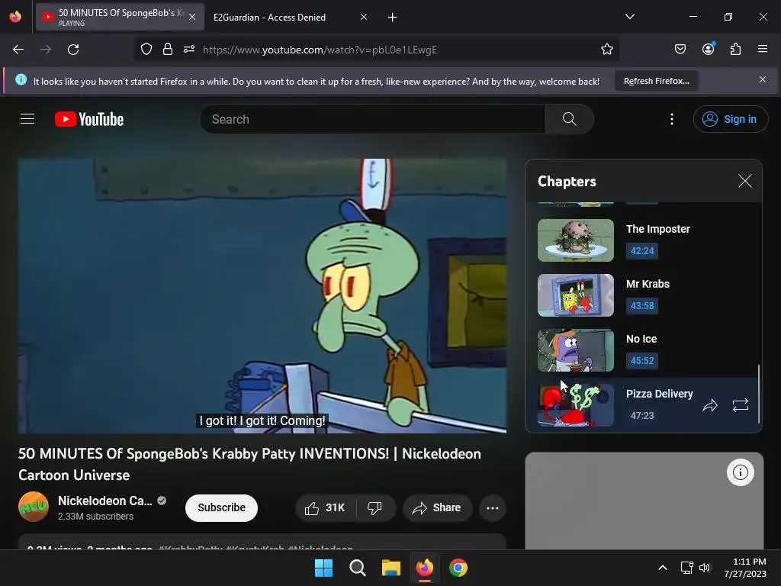Jump to Mr Krabs chapter thumbnail

click(575, 295)
